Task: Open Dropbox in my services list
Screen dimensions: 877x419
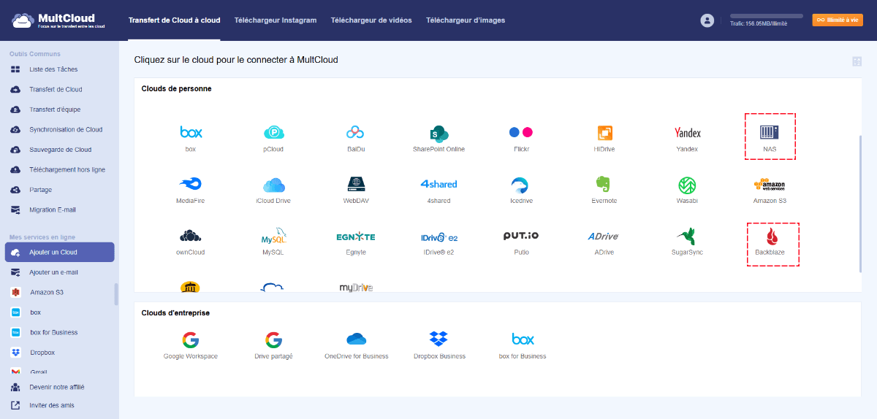Action: coord(42,353)
